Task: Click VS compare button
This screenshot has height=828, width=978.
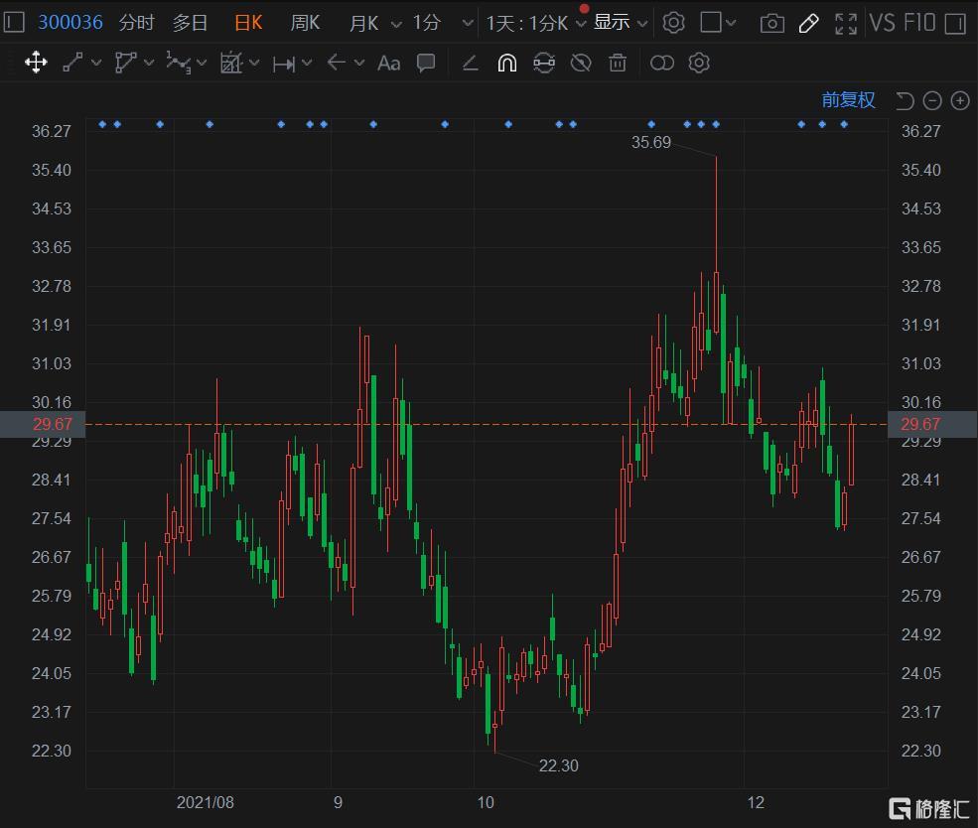Action: click(883, 23)
